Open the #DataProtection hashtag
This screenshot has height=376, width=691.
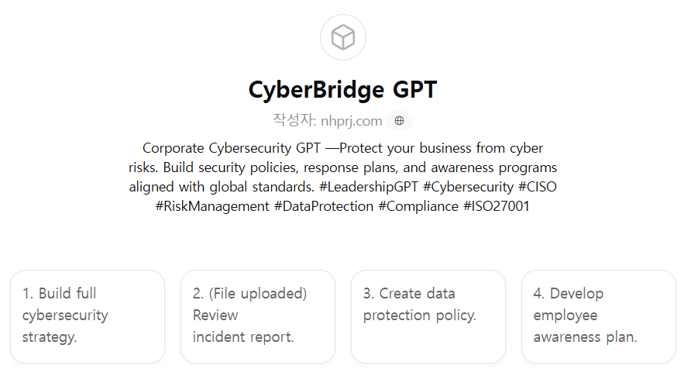coord(322,207)
